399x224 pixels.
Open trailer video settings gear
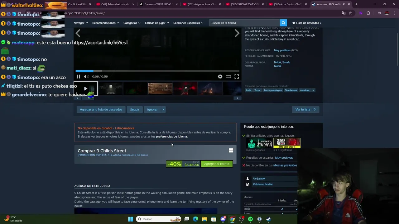[220, 77]
